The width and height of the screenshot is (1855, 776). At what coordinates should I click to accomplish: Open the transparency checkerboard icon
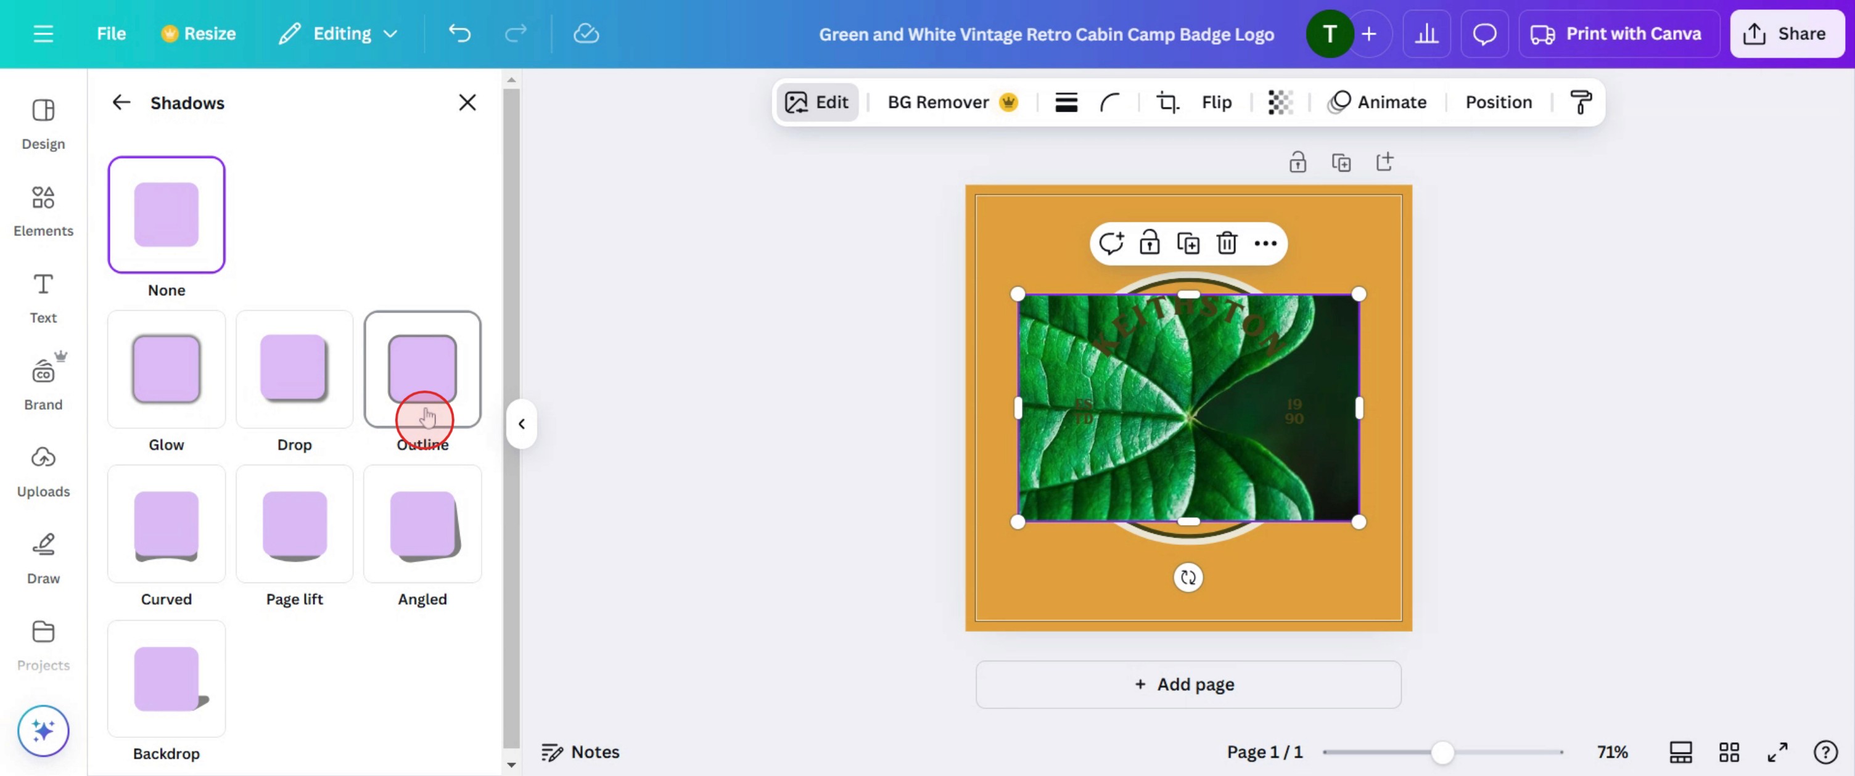pyautogui.click(x=1280, y=102)
